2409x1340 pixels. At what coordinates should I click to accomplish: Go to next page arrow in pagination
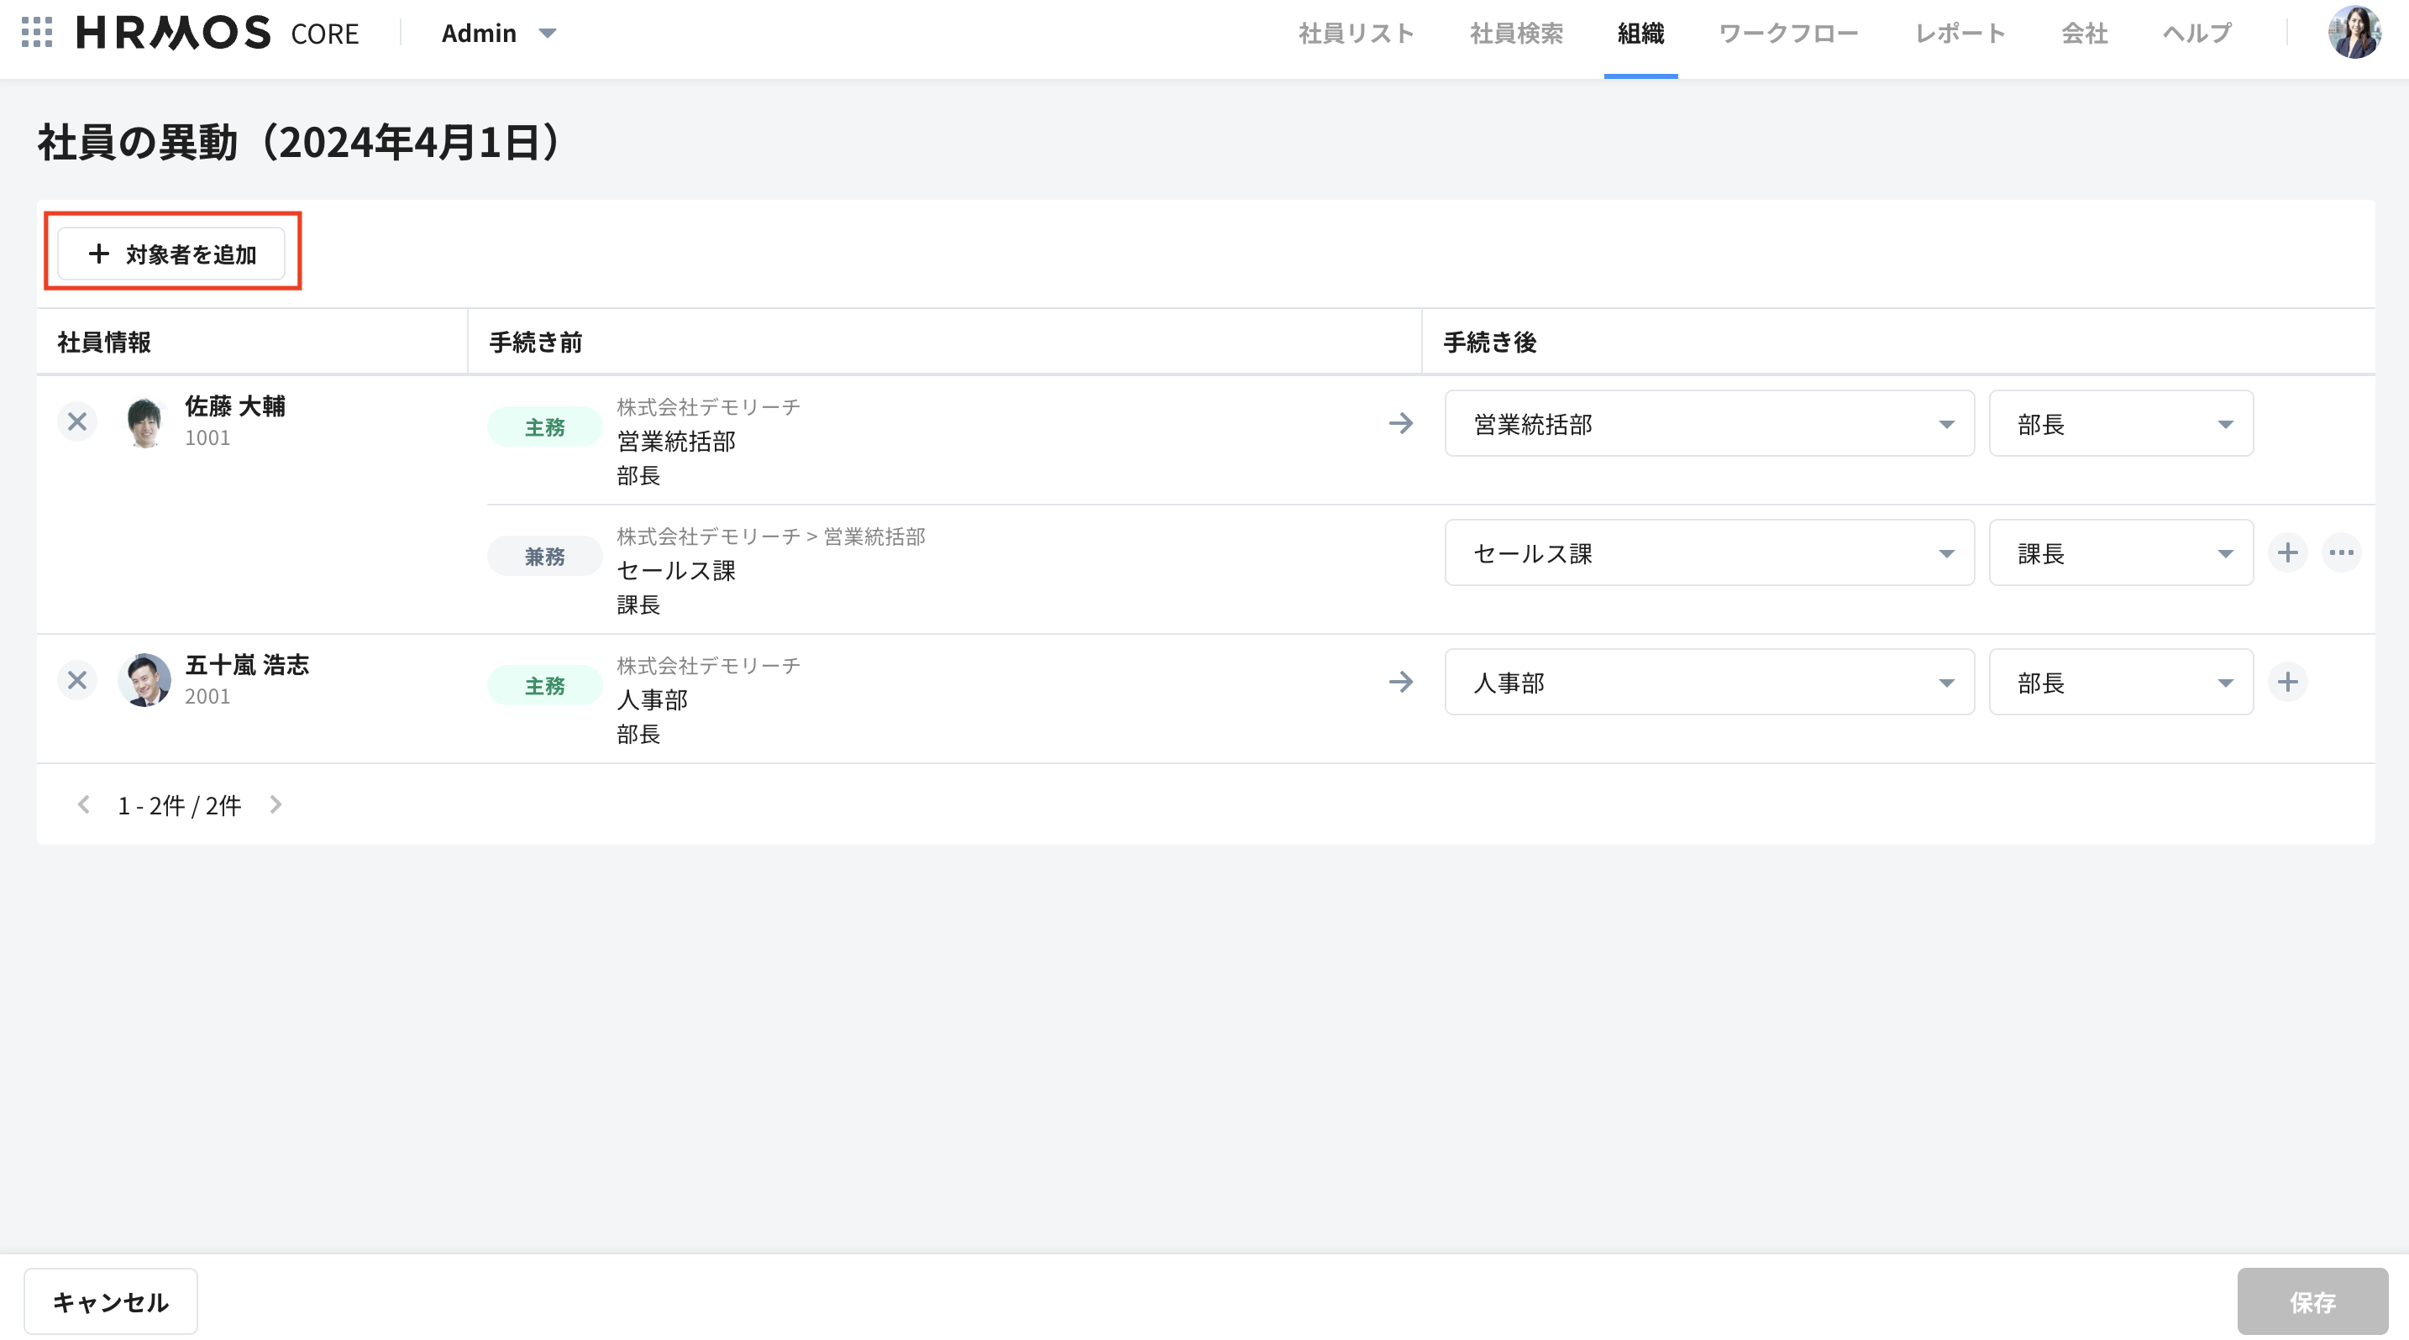point(276,804)
